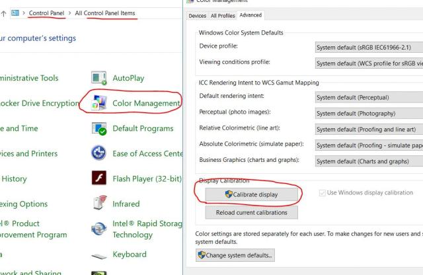Viewport: 423px width, 275px height.
Task: Open the Color Management link
Action: (x=146, y=103)
